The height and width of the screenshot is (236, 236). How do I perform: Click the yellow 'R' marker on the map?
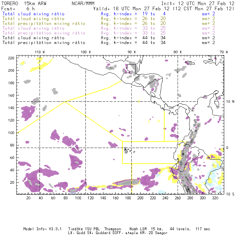(159, 121)
